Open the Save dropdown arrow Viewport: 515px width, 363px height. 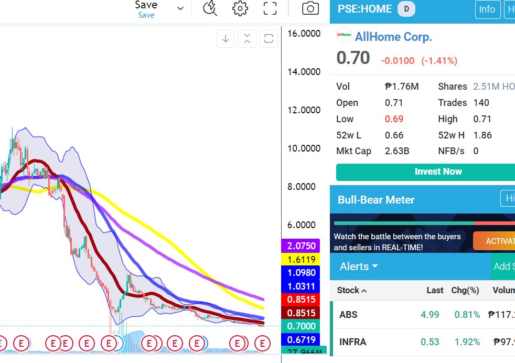(x=180, y=8)
